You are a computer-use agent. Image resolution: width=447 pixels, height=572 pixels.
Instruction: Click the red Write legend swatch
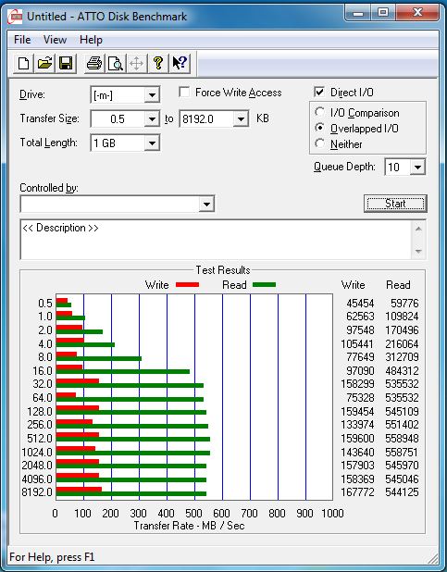187,284
